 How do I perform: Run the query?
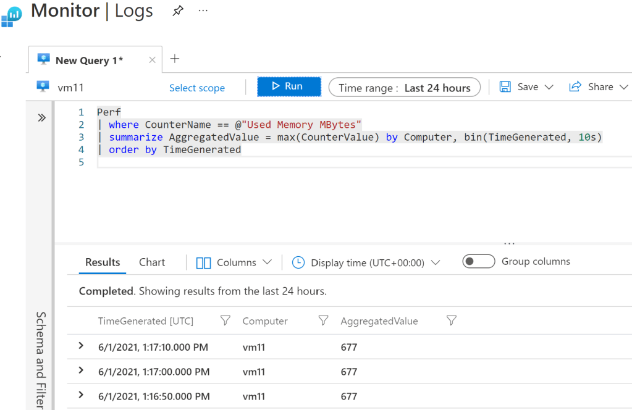(289, 86)
